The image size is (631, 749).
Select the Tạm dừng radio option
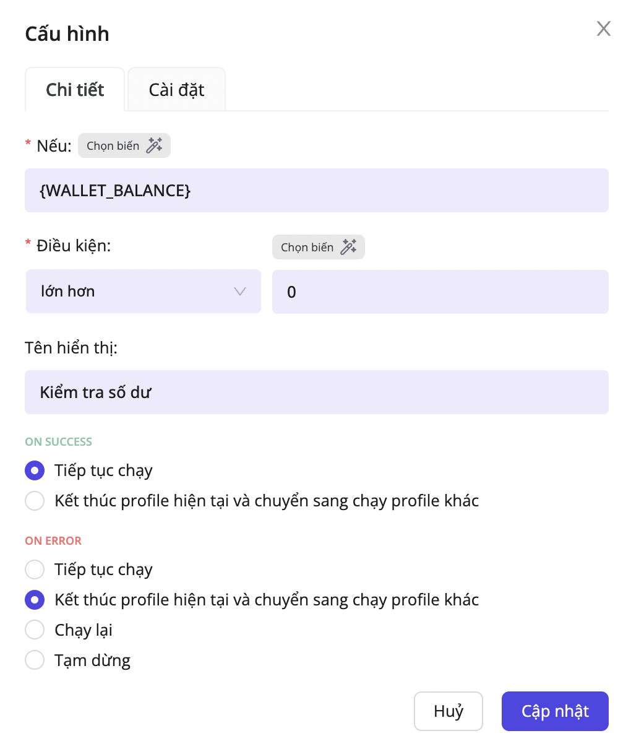tap(35, 660)
